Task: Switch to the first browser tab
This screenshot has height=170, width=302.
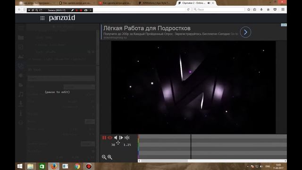Action: (x=36, y=3)
